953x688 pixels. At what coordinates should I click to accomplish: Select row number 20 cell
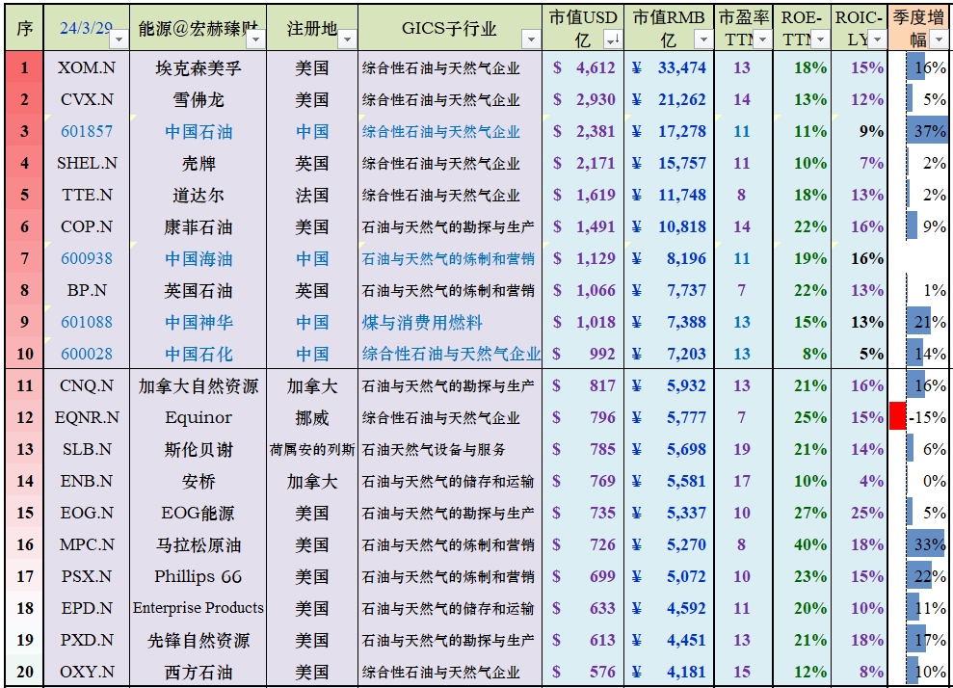pyautogui.click(x=24, y=672)
